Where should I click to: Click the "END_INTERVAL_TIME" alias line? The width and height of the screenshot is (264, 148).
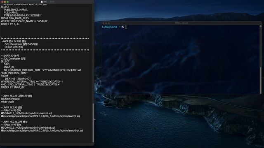click(14, 73)
